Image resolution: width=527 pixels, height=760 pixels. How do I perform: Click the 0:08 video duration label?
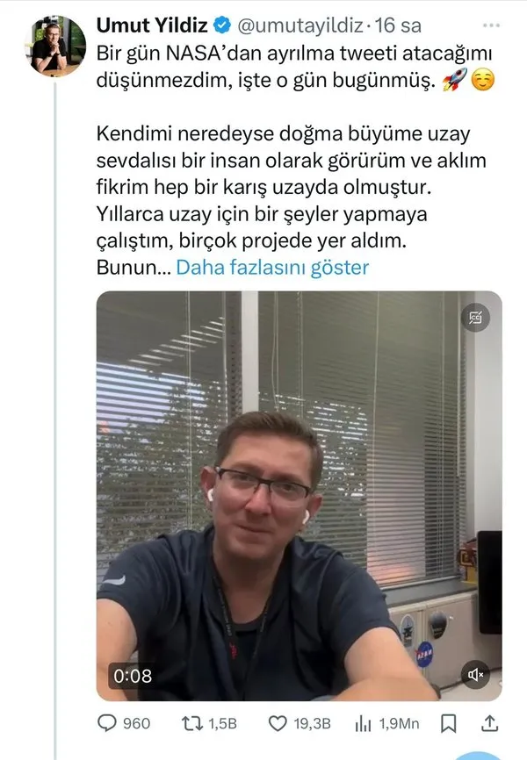coord(133,676)
